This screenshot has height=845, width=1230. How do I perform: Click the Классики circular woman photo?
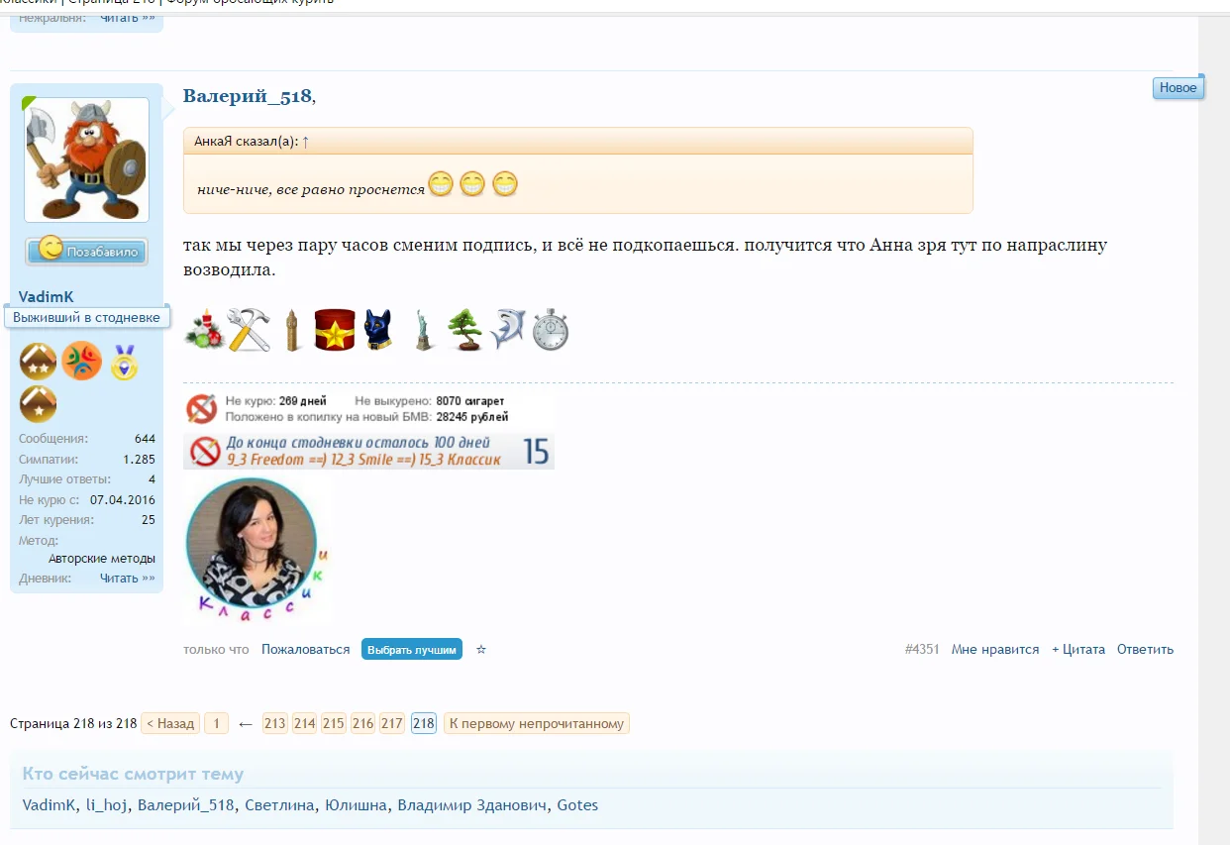256,550
